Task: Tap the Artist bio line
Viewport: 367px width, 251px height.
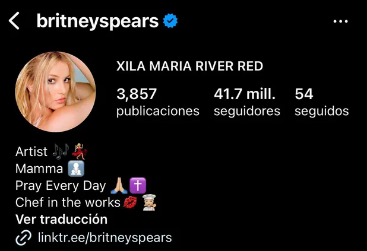Action: pos(52,151)
